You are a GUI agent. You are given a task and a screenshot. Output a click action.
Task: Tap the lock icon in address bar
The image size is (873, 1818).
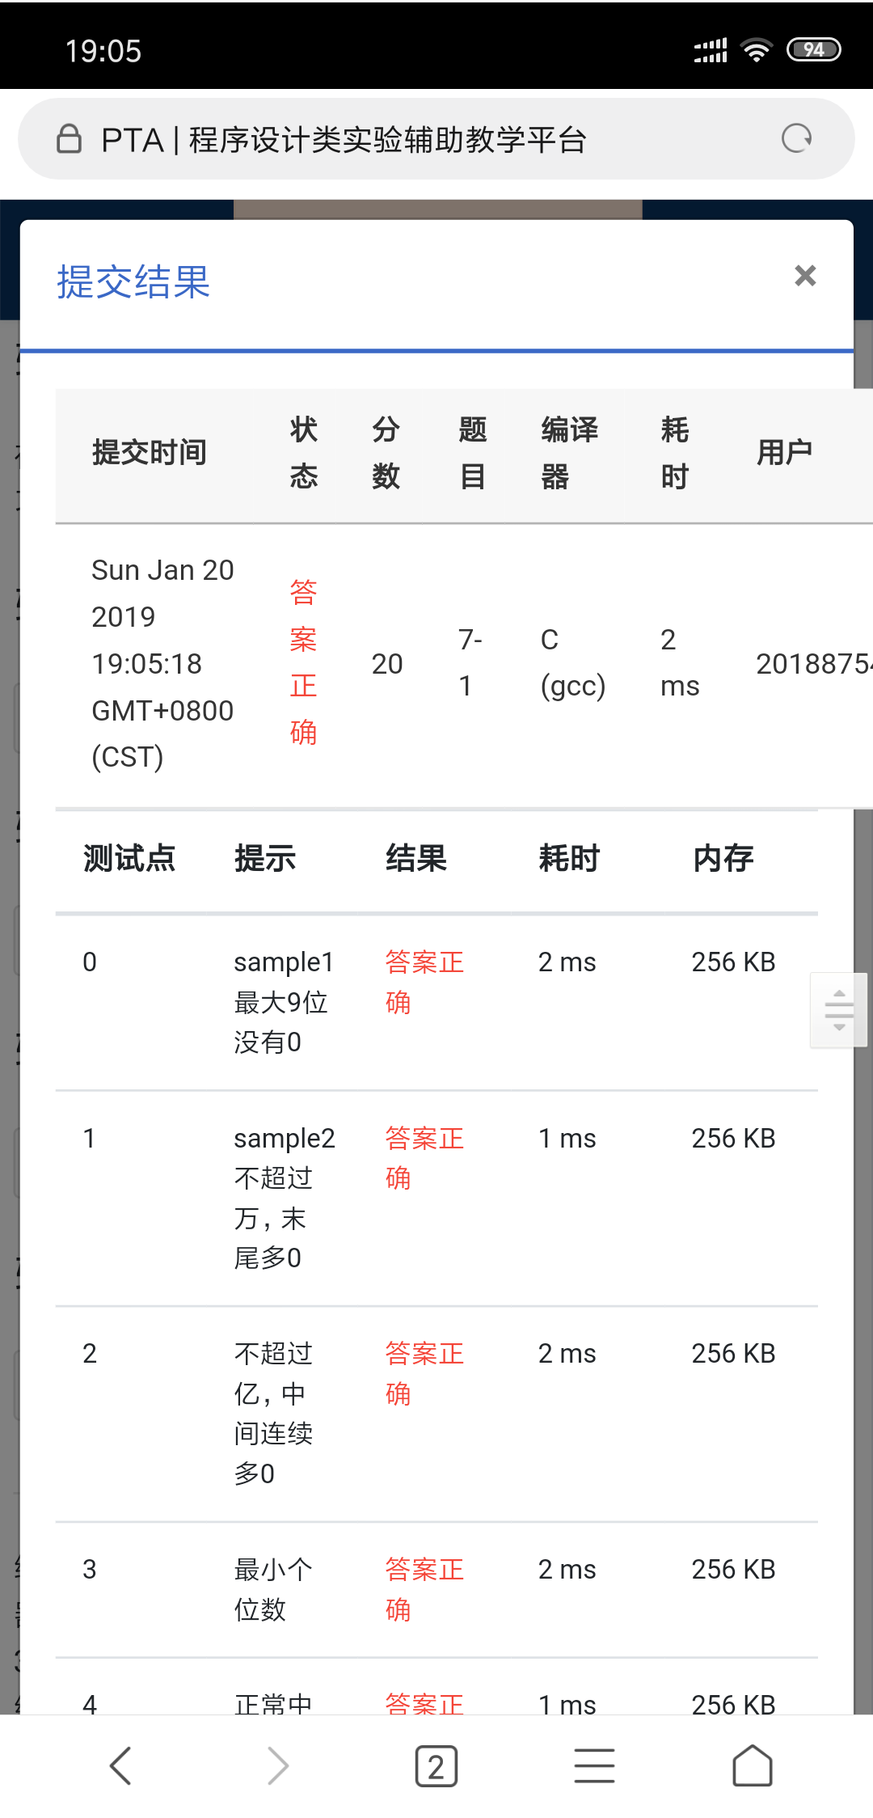[69, 139]
